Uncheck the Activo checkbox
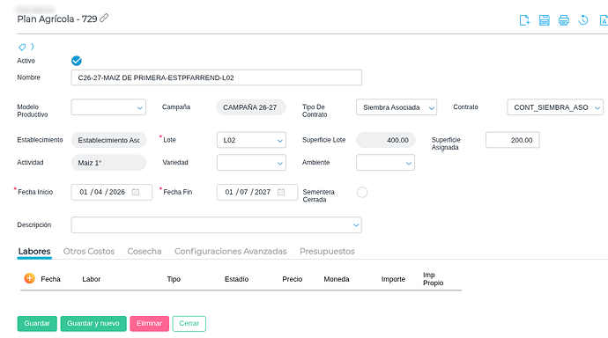This screenshot has height=338, width=608. point(77,61)
